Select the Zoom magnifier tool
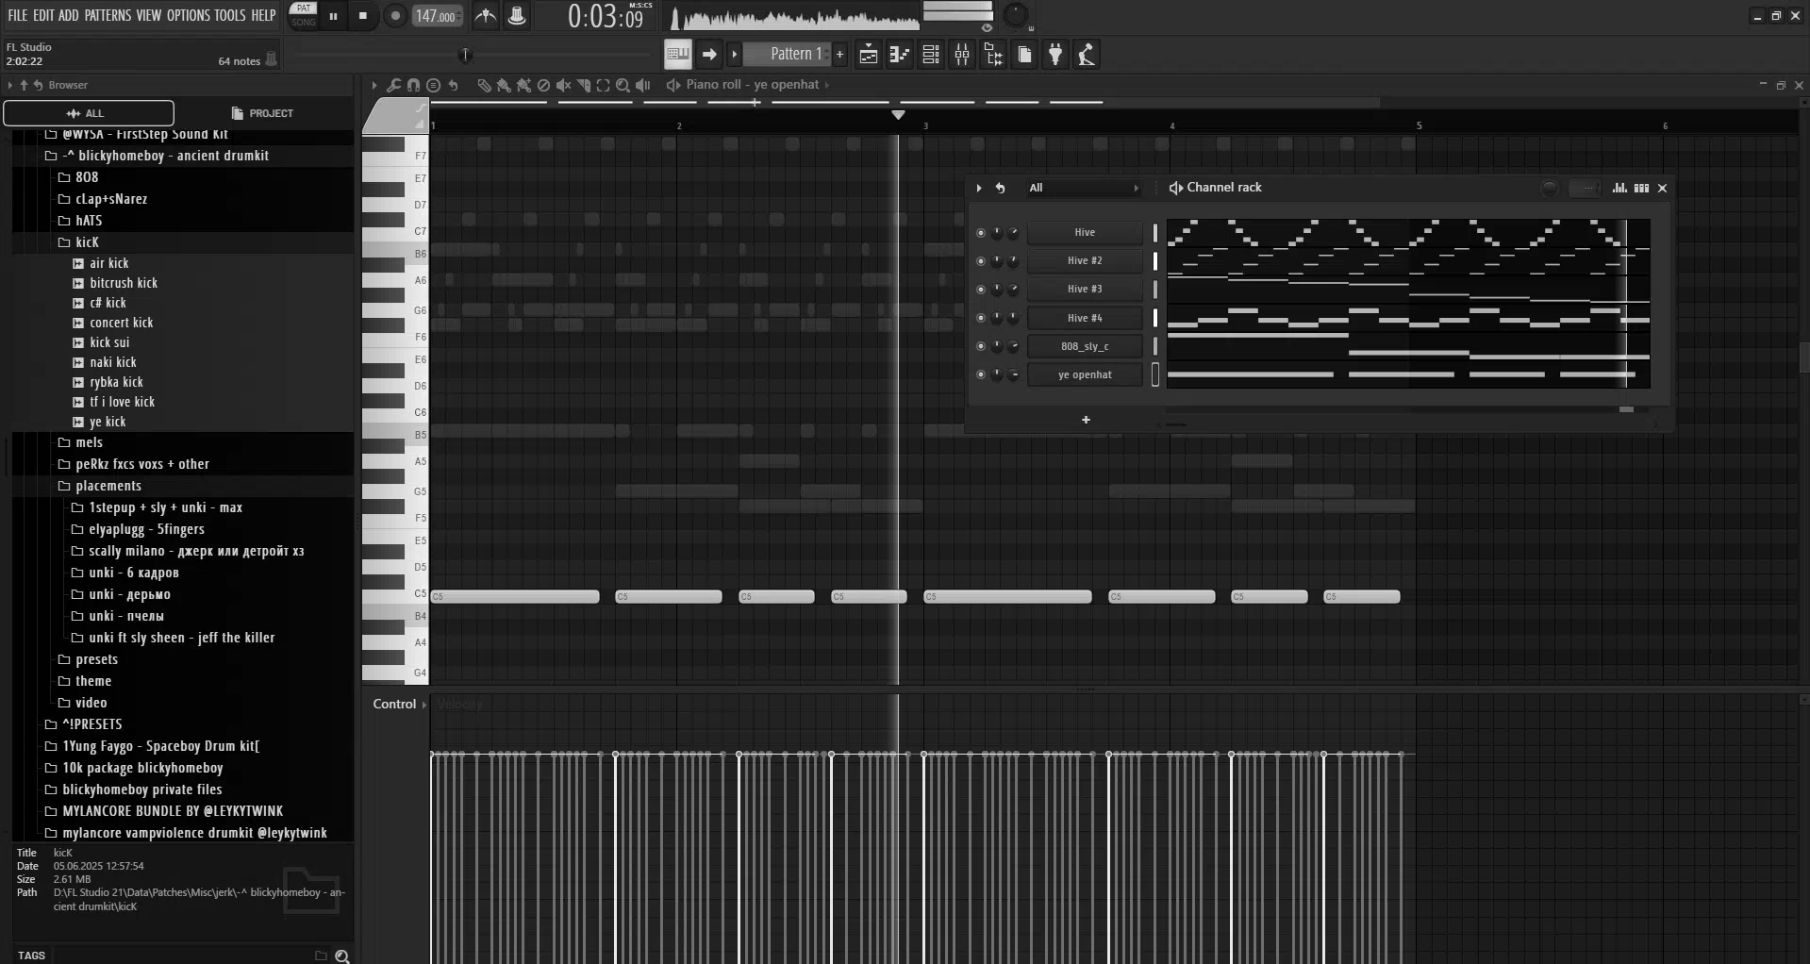The width and height of the screenshot is (1810, 964). click(x=623, y=85)
